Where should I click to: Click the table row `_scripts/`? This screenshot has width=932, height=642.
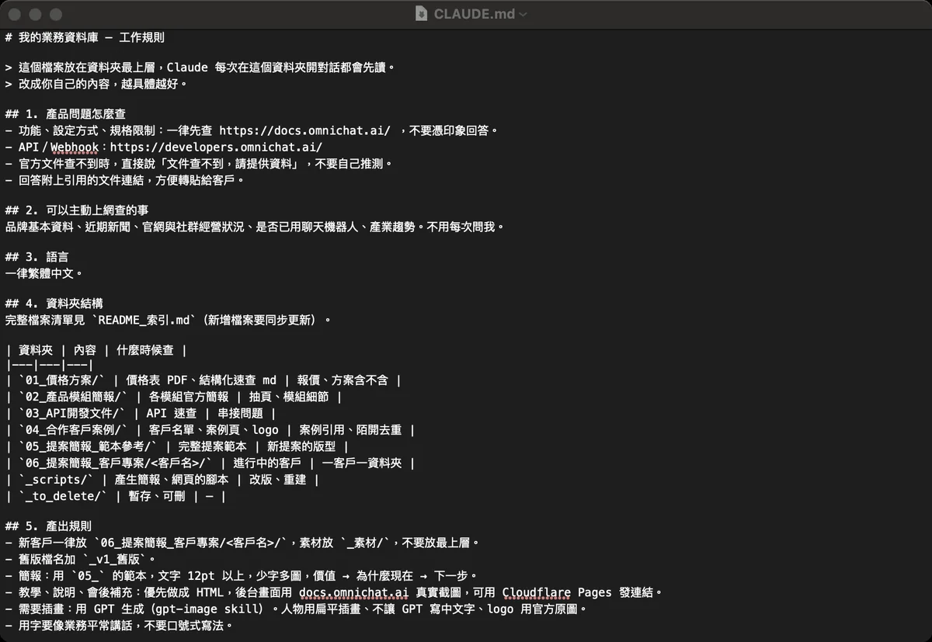[162, 480]
